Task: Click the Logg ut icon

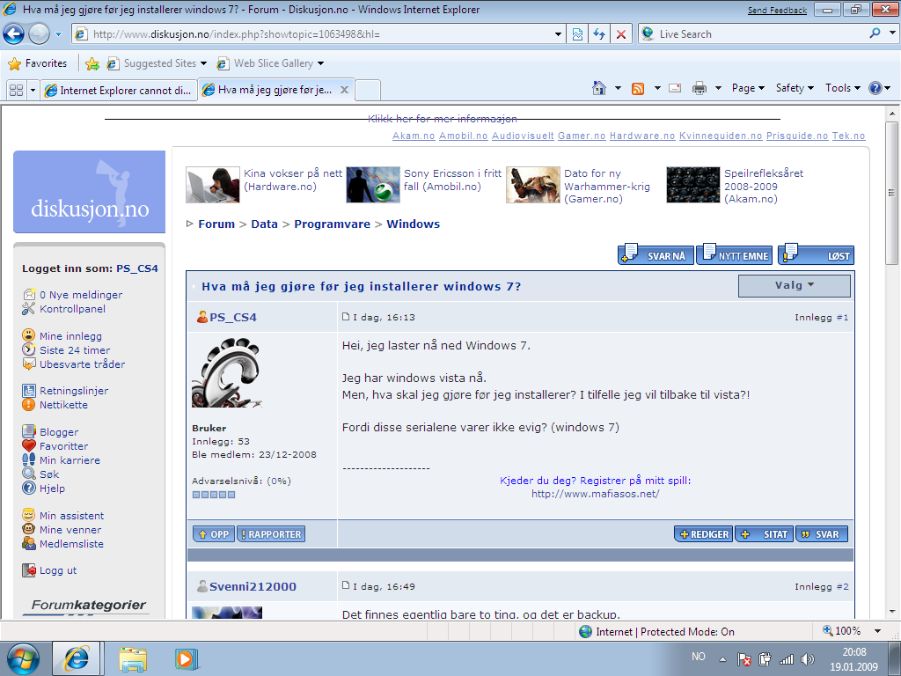Action: pos(29,570)
